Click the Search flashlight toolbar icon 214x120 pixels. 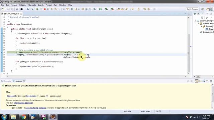coord(126,9)
